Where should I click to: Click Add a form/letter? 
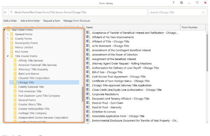tap(30, 21)
